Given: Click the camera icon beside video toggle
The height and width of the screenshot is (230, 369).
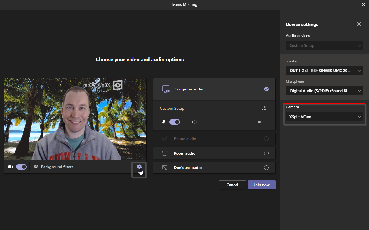Looking at the screenshot, I should point(11,167).
